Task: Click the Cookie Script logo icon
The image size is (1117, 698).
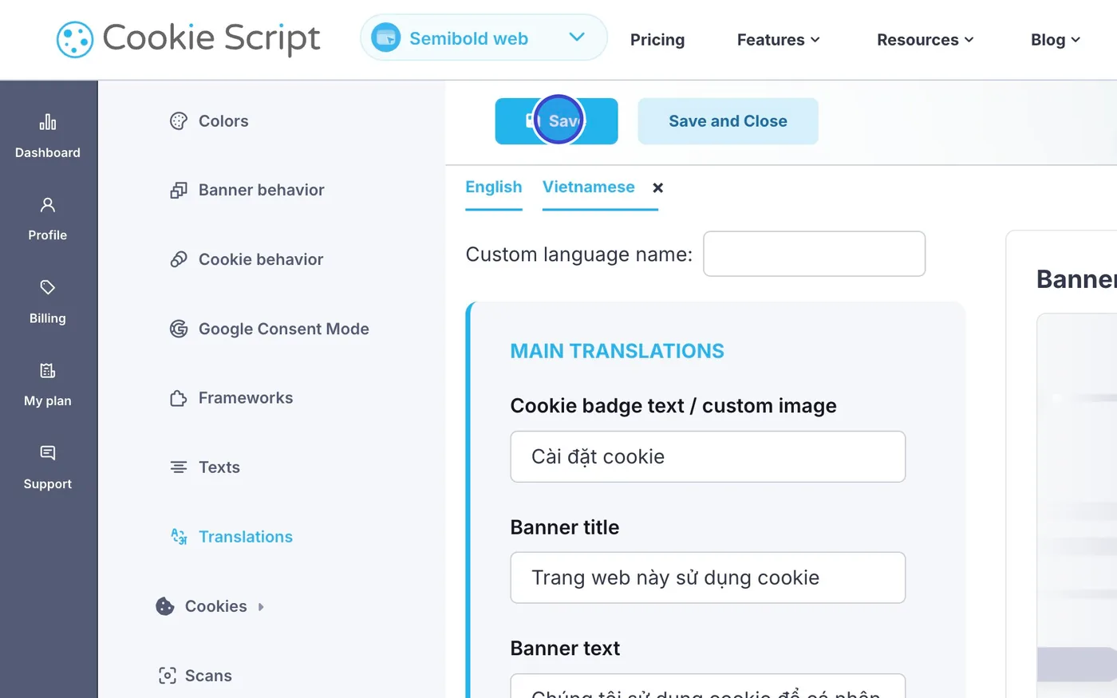Action: click(x=75, y=39)
